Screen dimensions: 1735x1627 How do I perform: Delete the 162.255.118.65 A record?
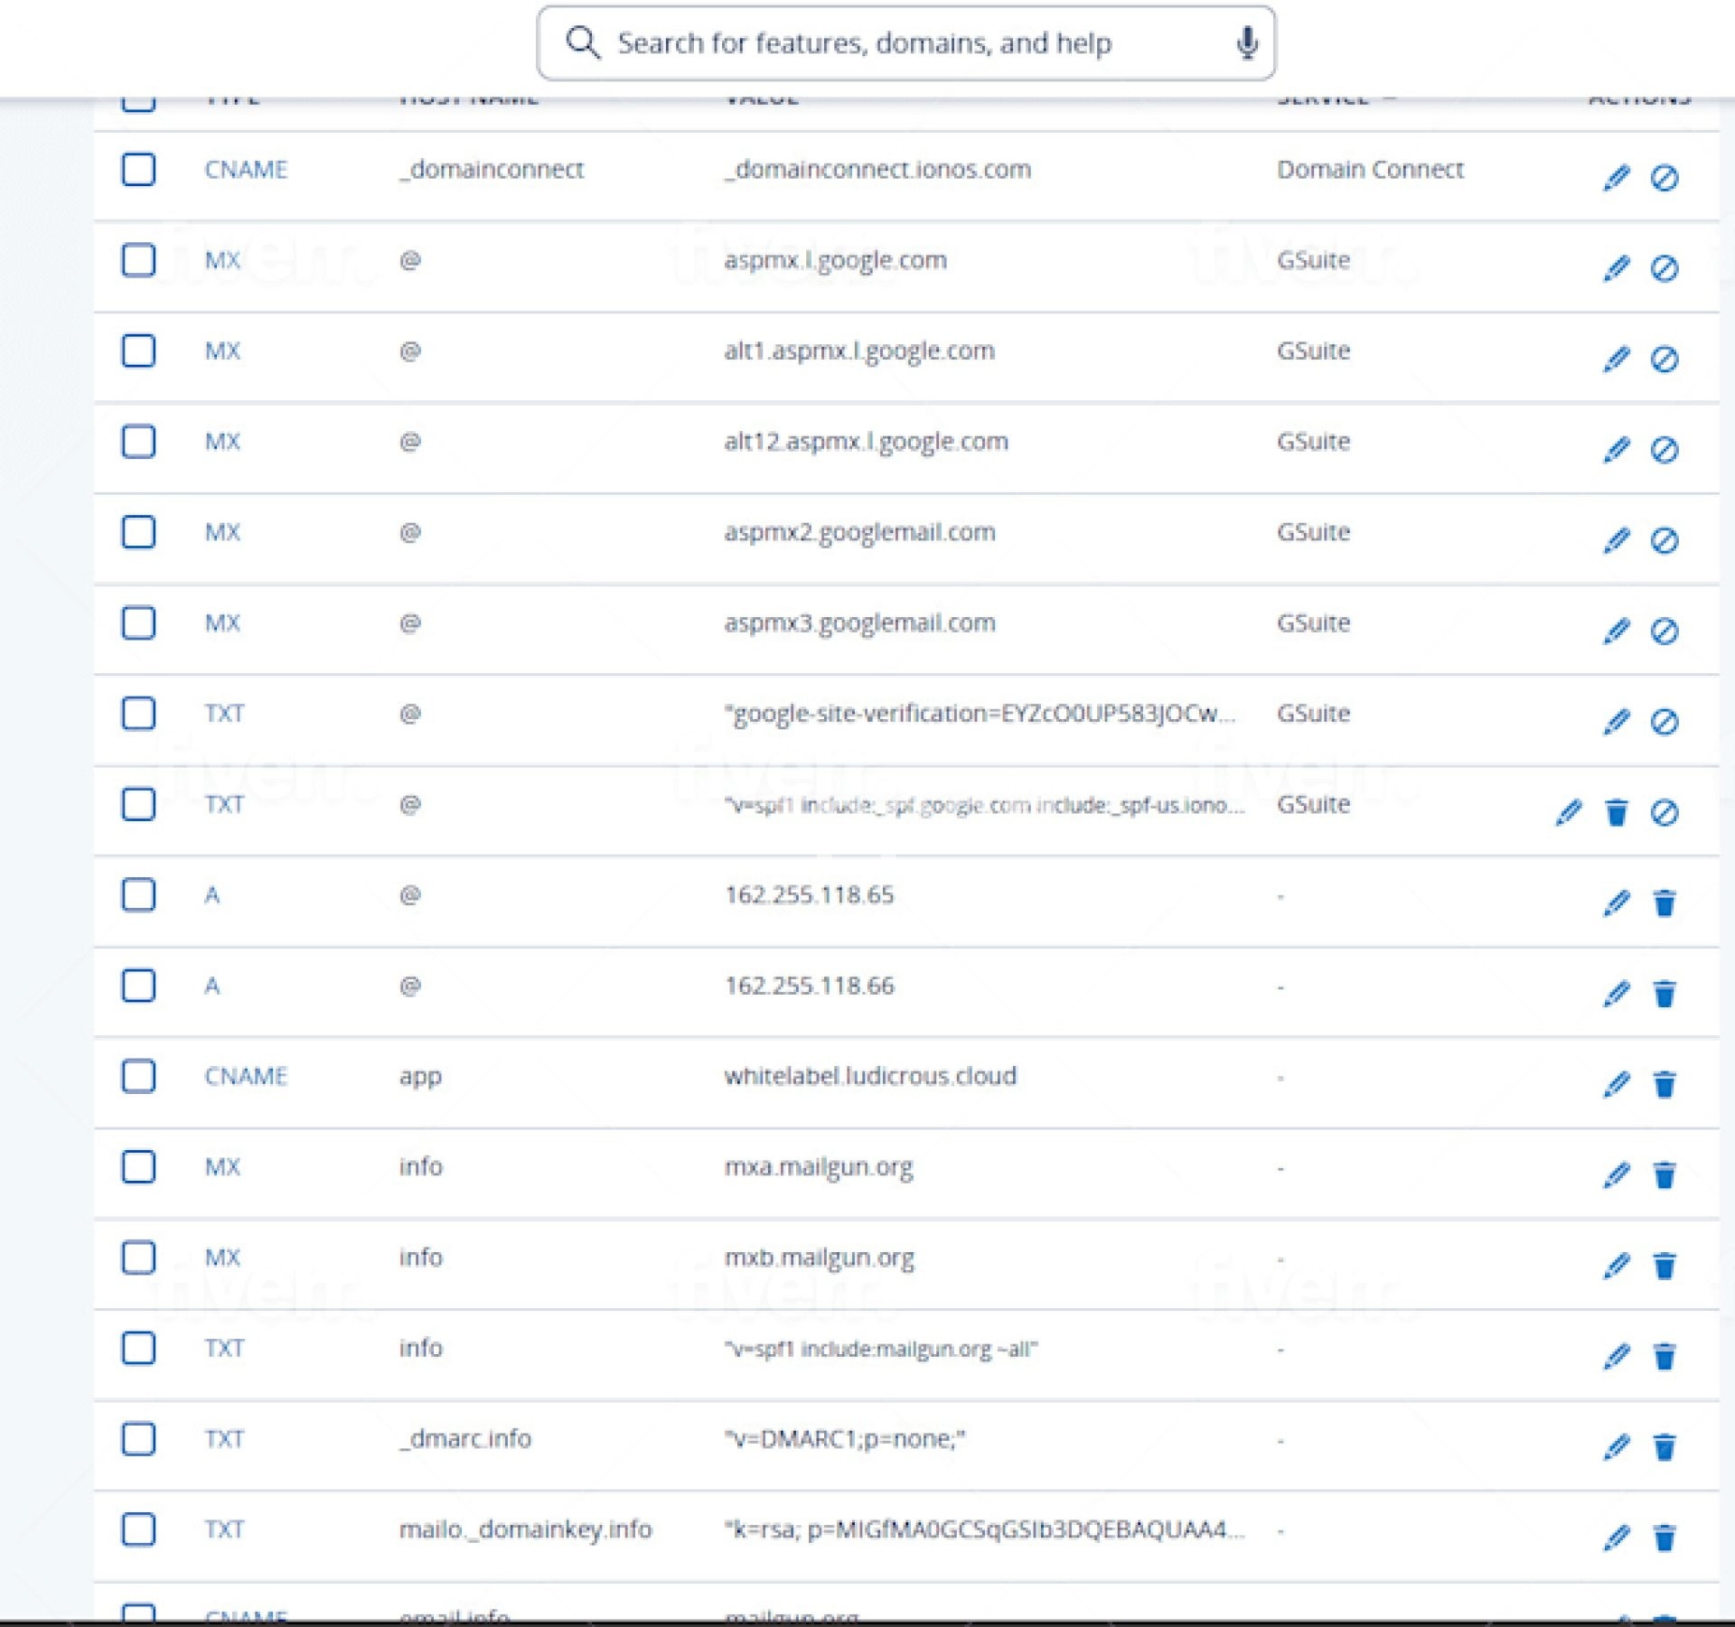[x=1665, y=903]
